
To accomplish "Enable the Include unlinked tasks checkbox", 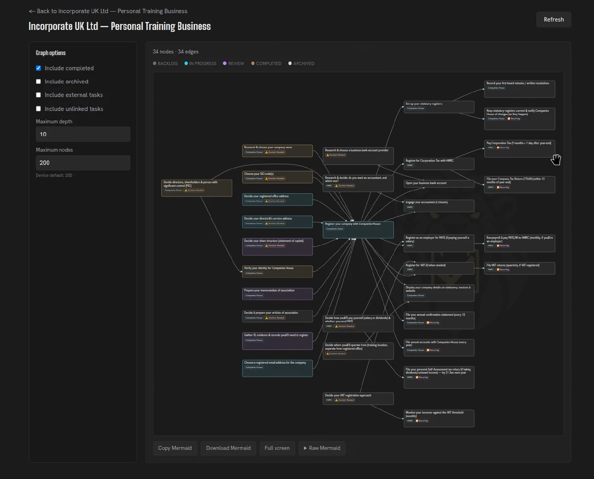I will coord(38,109).
